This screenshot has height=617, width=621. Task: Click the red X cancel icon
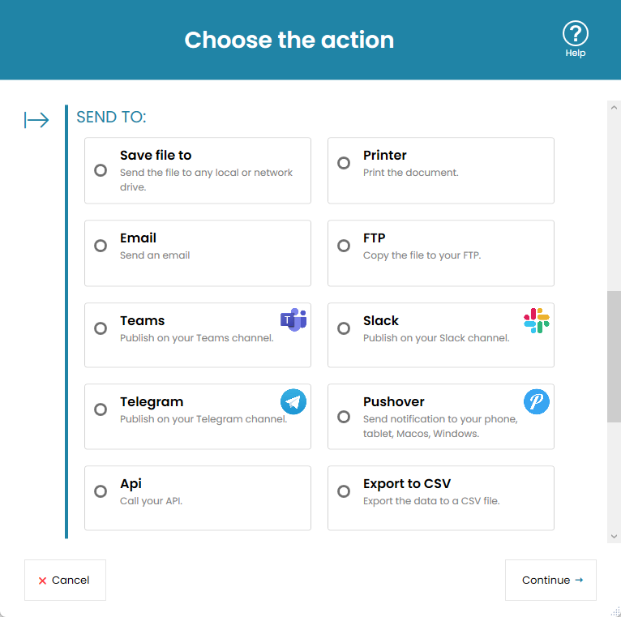pyautogui.click(x=42, y=581)
